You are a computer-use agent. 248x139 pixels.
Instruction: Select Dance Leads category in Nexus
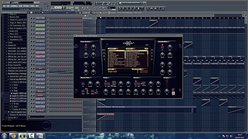click(x=114, y=55)
